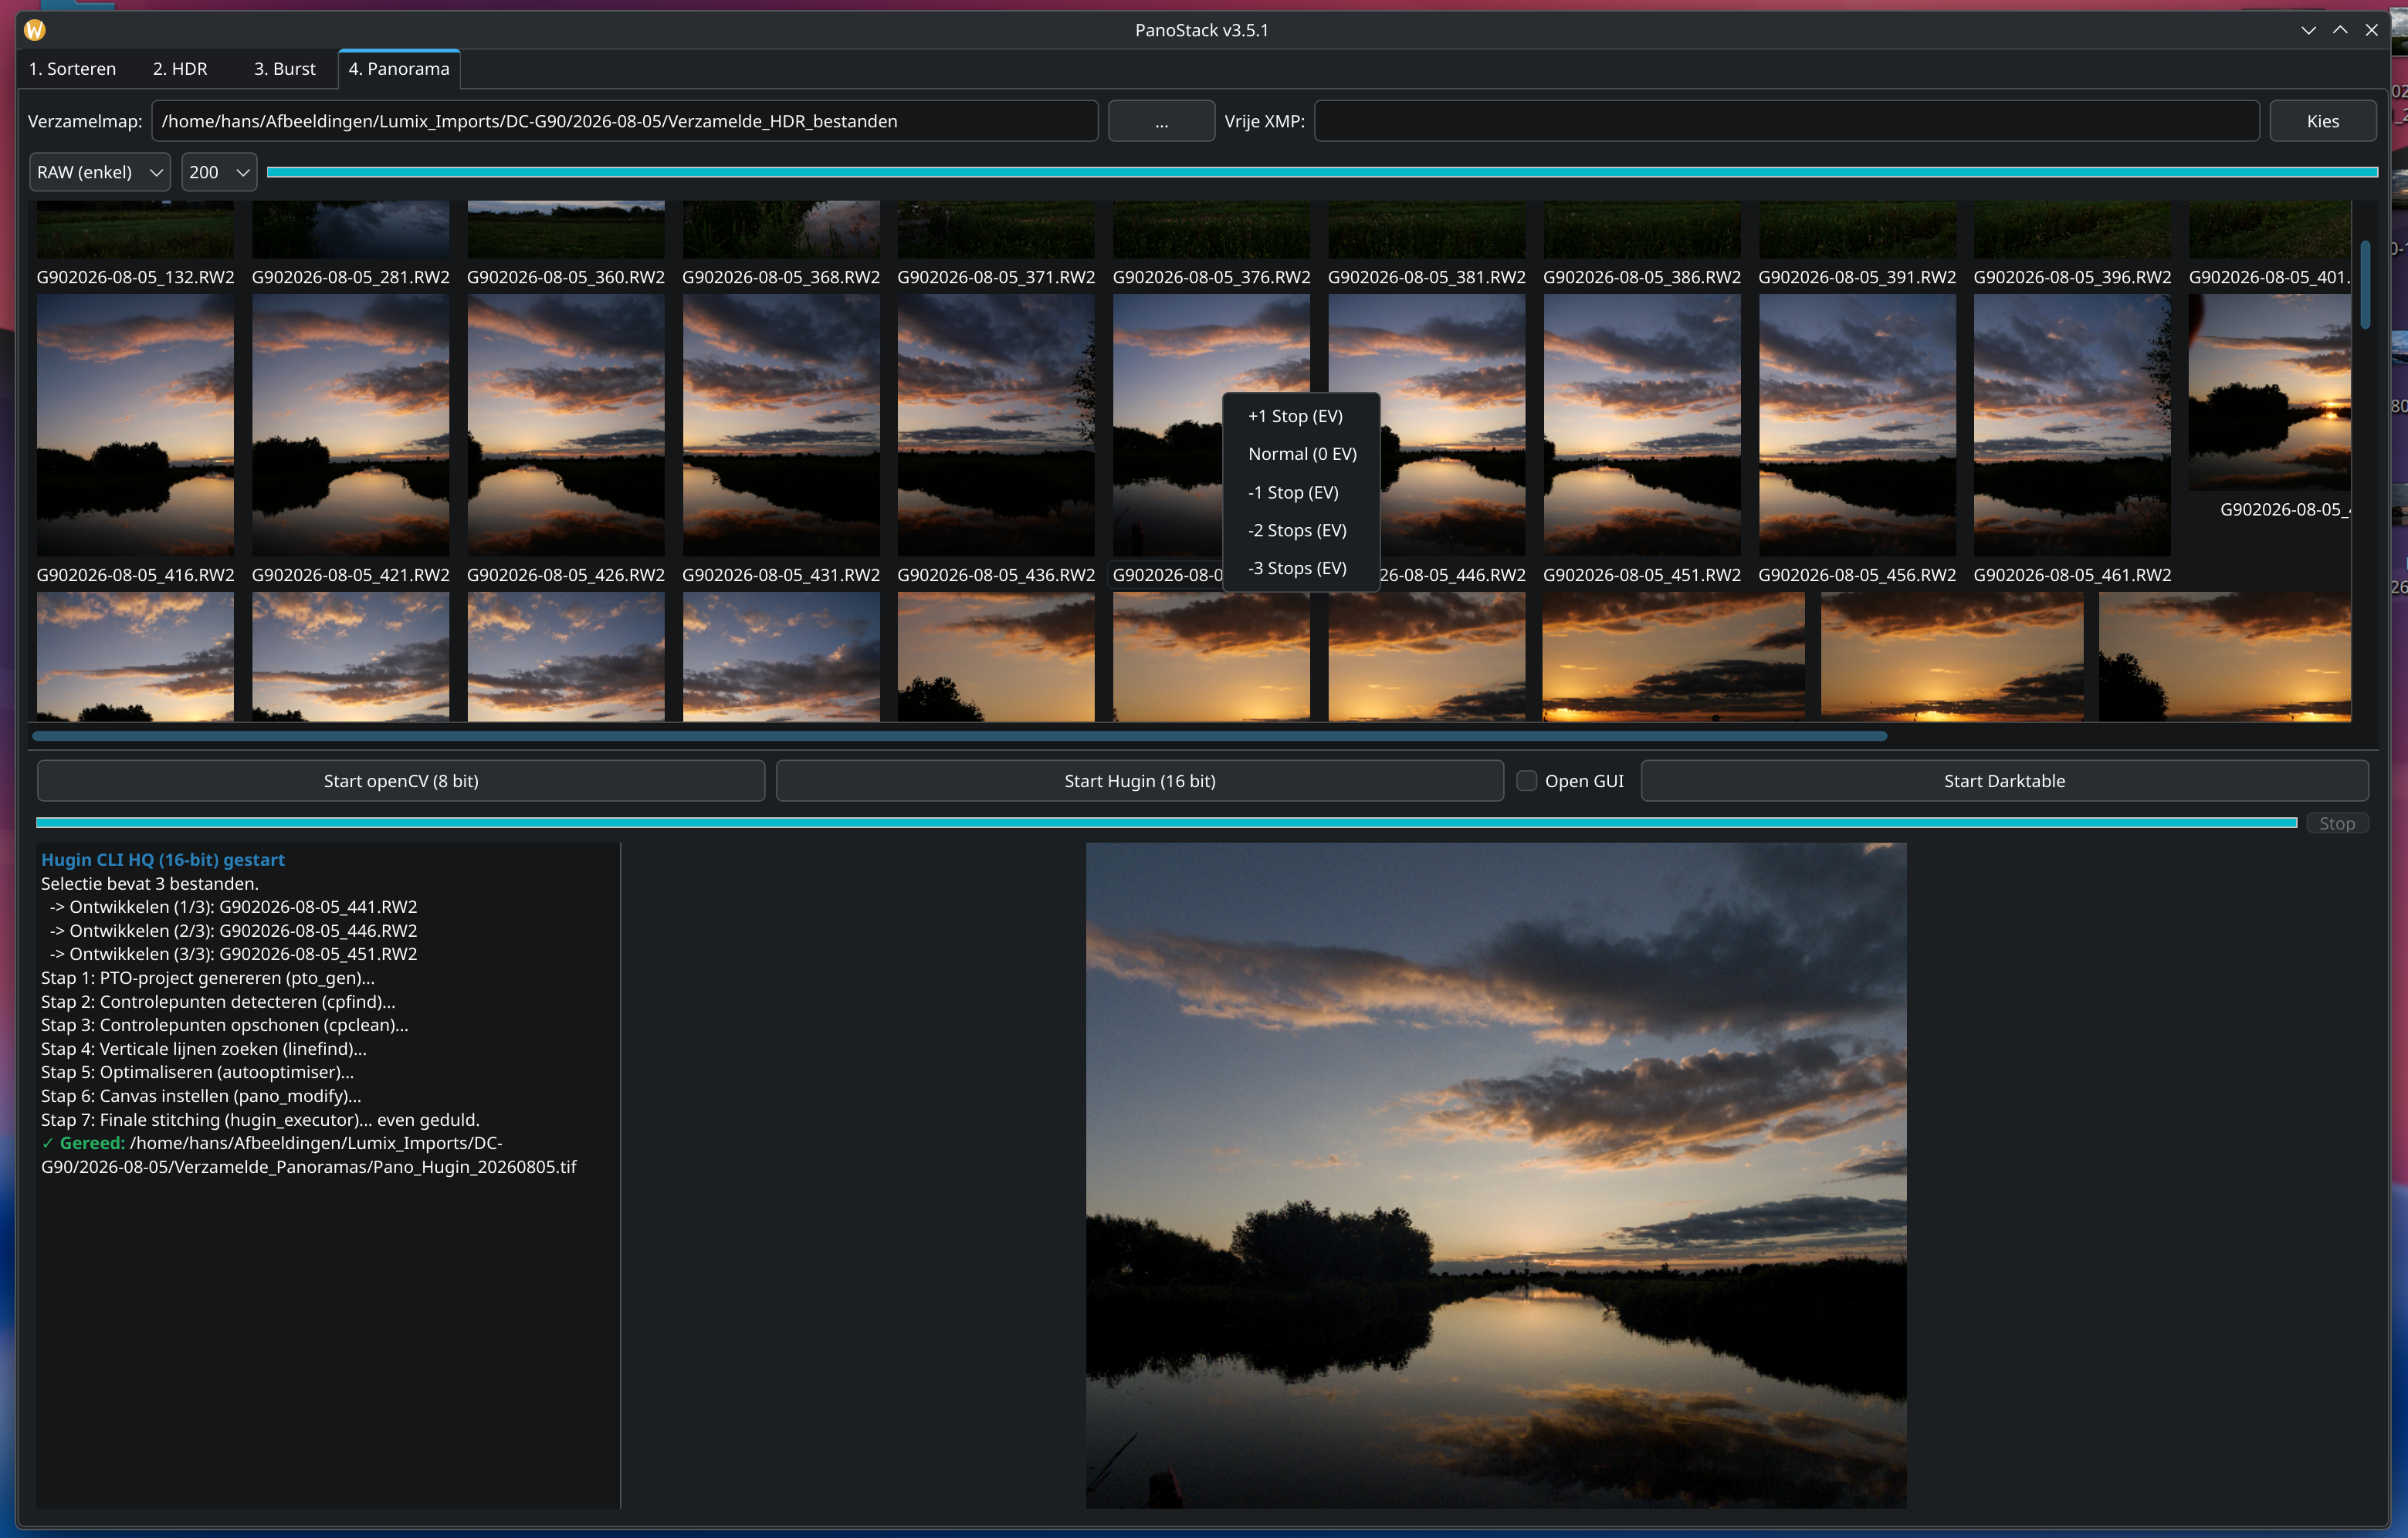2408x1538 pixels.
Task: Browse folder with the ... button
Action: tap(1161, 121)
